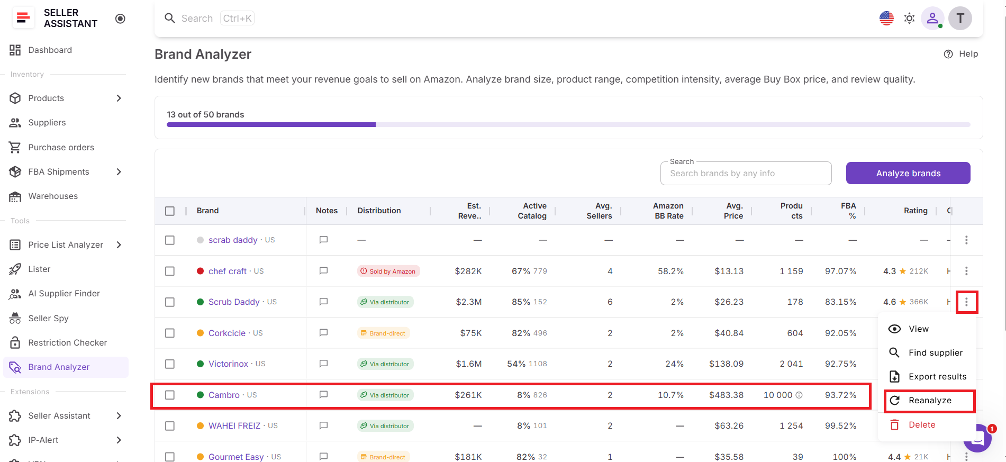Open notes icon for WAHEI FREIZ
The width and height of the screenshot is (1006, 462).
324,426
